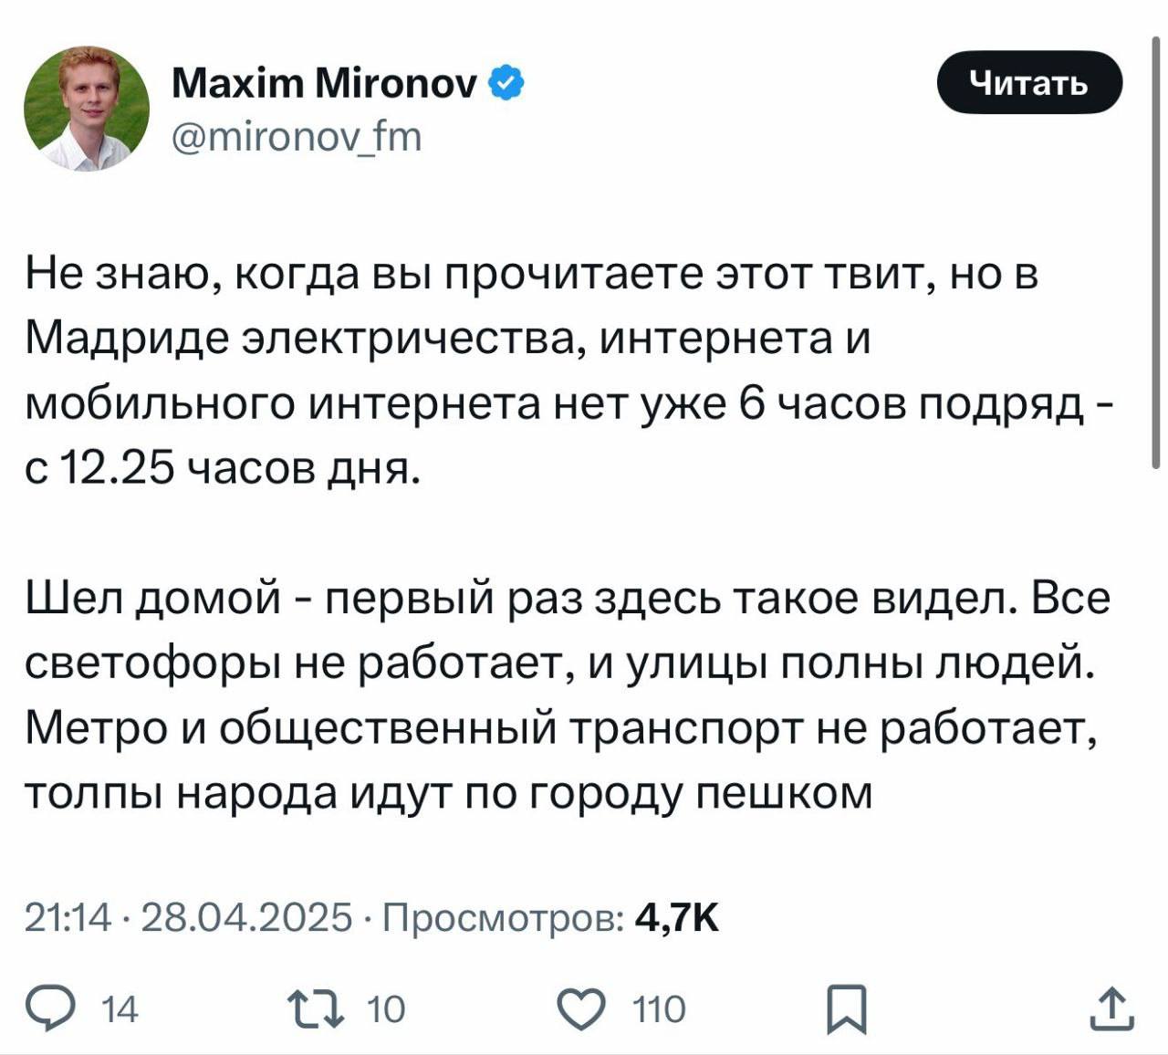Click the like count 110

[659, 1009]
